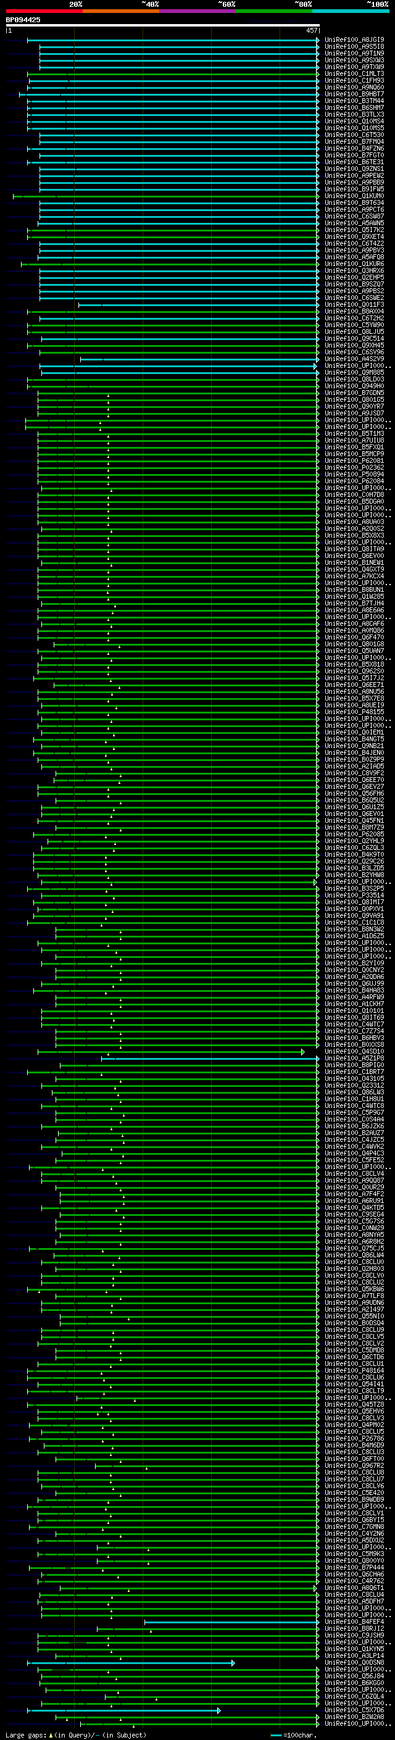Click the cyan ~100% legend color bar
Image resolution: width=395 pixels, height=1740 pixels.
pos(351,11)
